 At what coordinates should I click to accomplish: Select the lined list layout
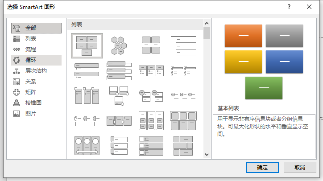pos(183,46)
